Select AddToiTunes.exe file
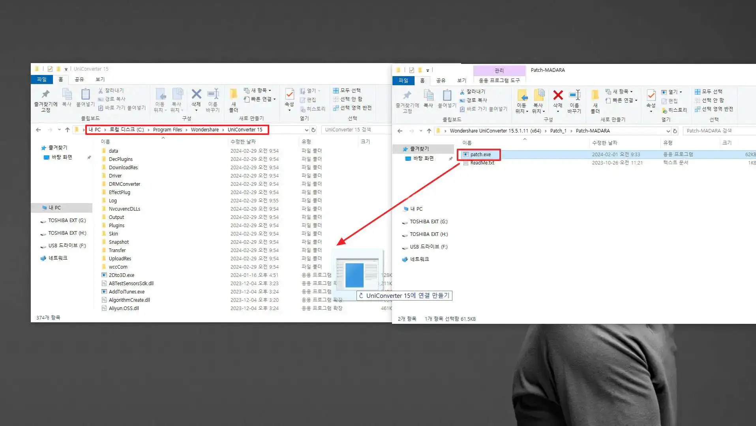The height and width of the screenshot is (426, 756). pos(126,292)
